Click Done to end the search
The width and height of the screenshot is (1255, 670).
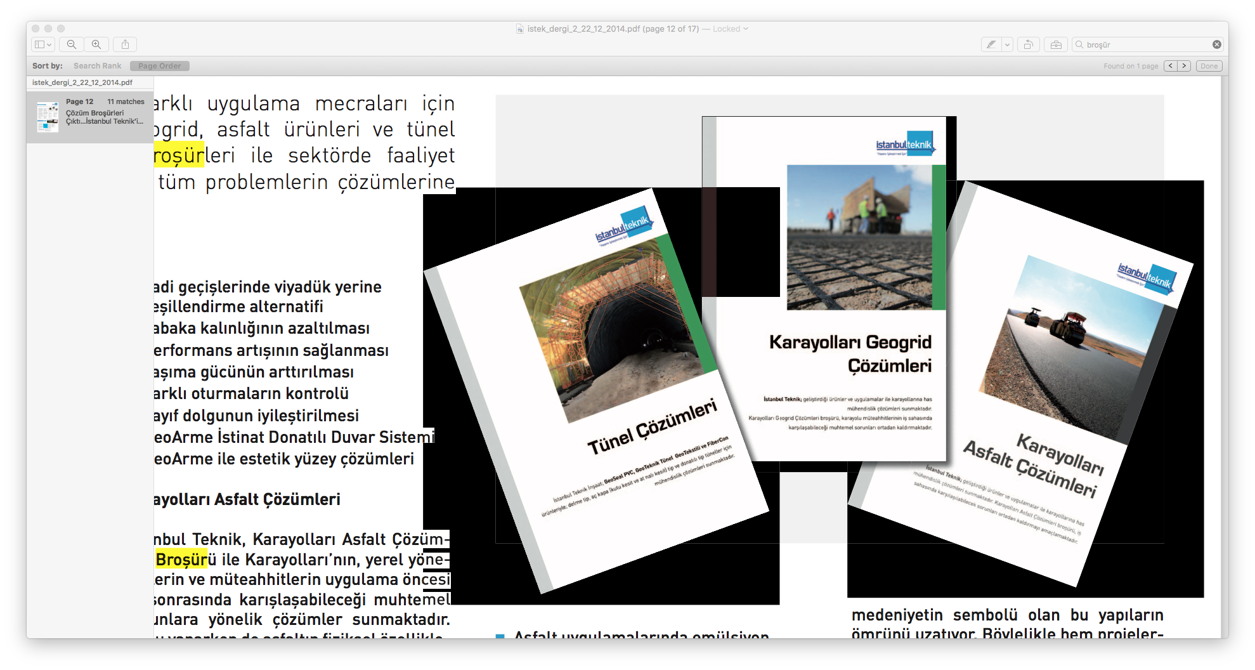coord(1209,66)
